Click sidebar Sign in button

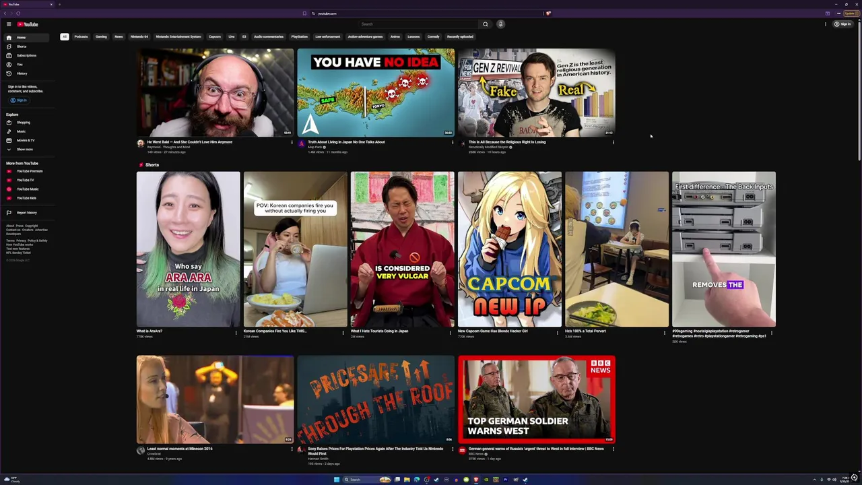point(19,100)
